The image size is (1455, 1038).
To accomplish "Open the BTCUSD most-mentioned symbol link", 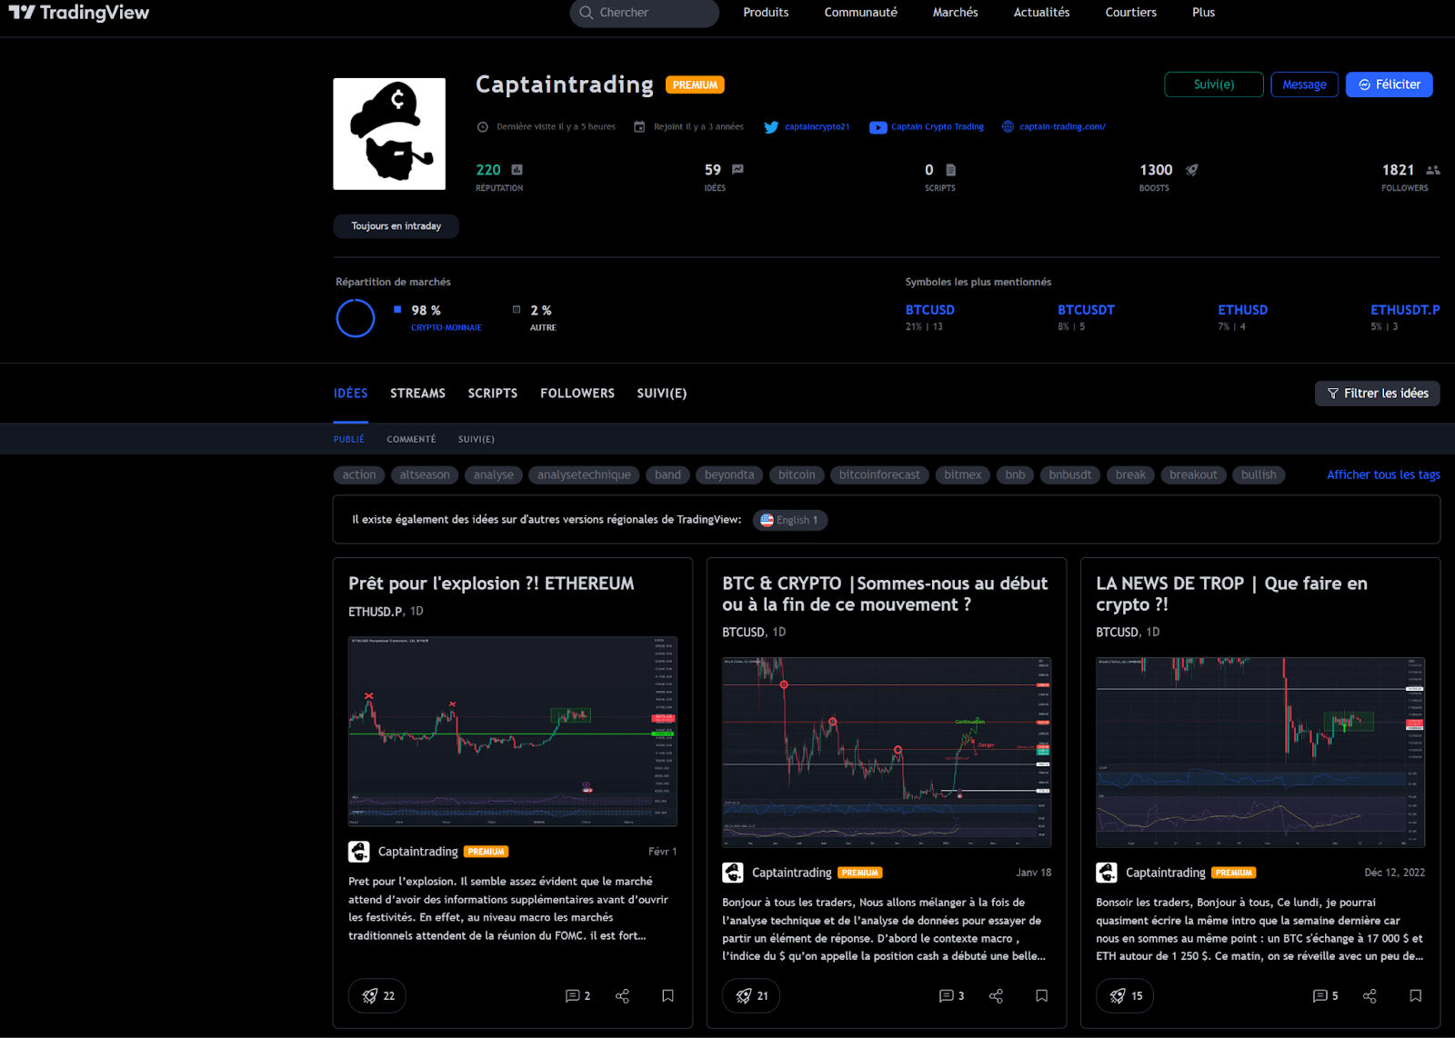I will tap(929, 310).
